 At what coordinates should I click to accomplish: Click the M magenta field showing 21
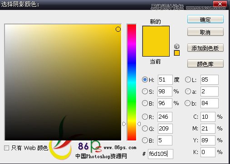208,129
